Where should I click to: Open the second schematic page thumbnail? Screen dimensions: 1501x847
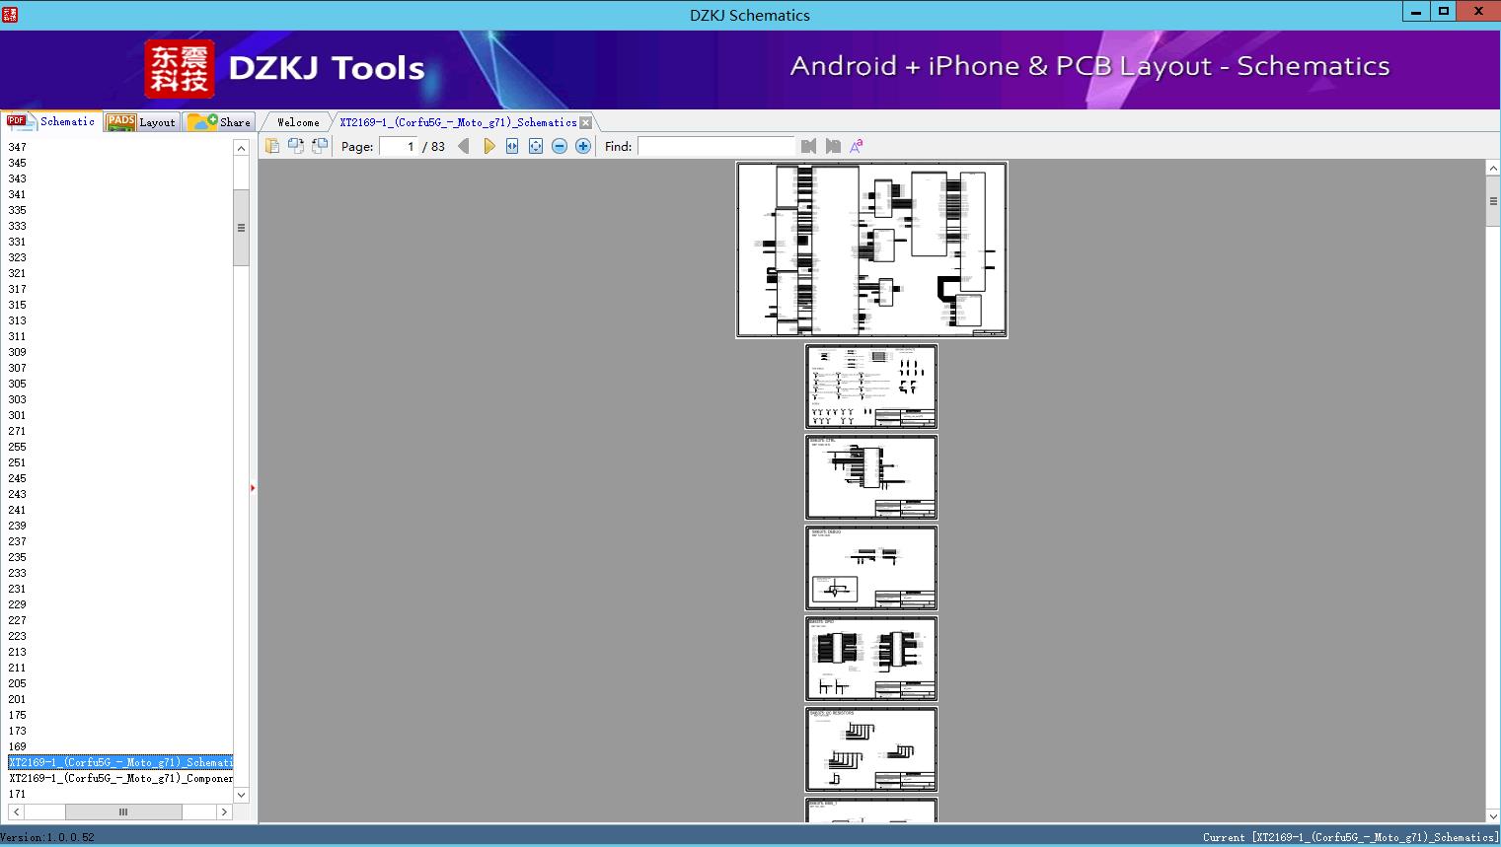[871, 387]
